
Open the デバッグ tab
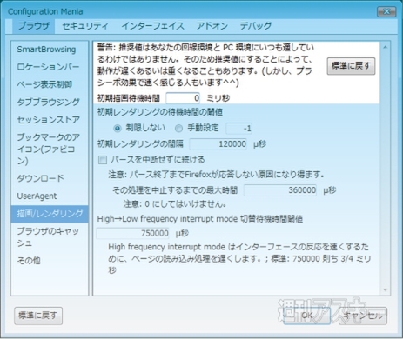[x=256, y=26]
